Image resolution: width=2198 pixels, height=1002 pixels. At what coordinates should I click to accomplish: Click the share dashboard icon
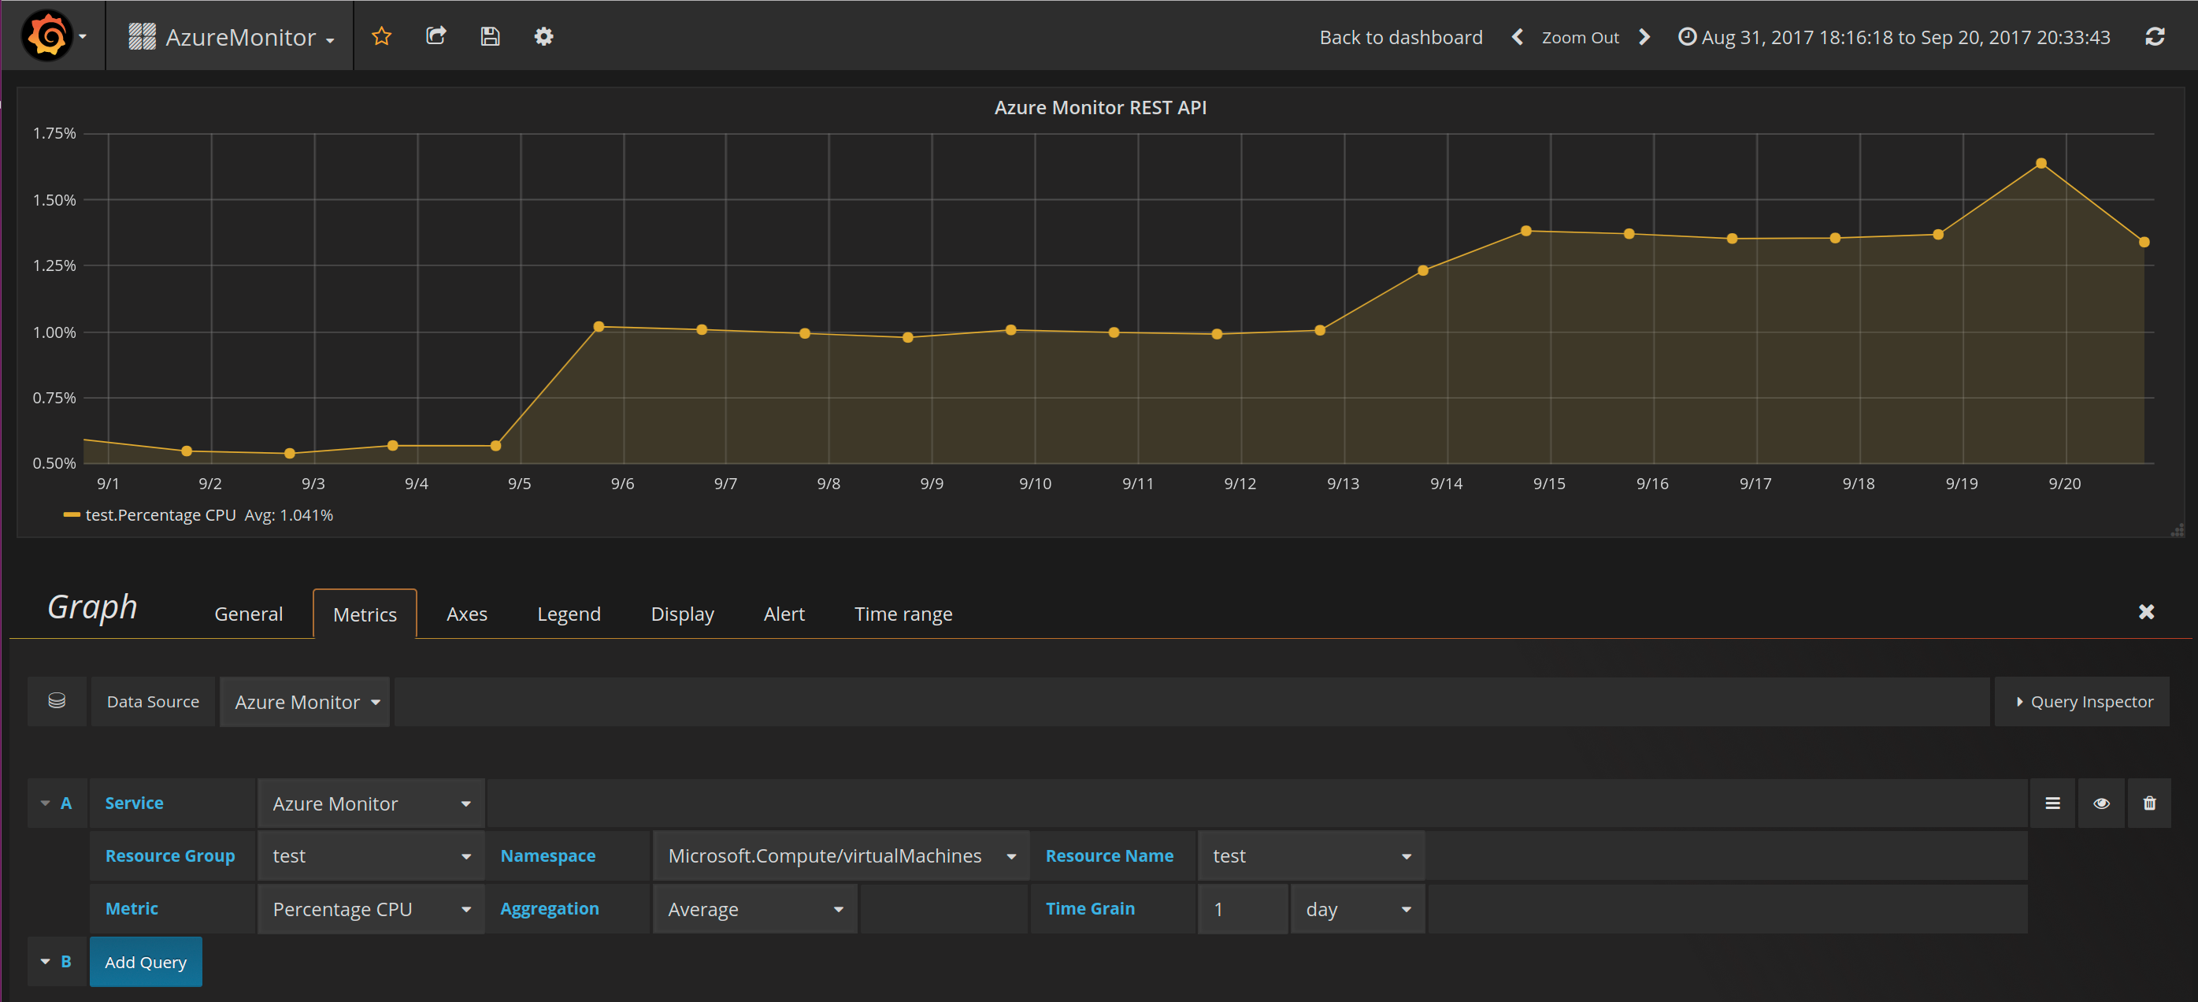[436, 36]
